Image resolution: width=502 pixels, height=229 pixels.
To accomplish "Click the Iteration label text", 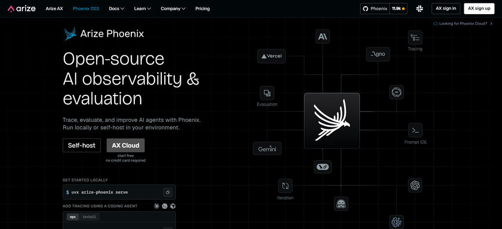I will pos(285,198).
